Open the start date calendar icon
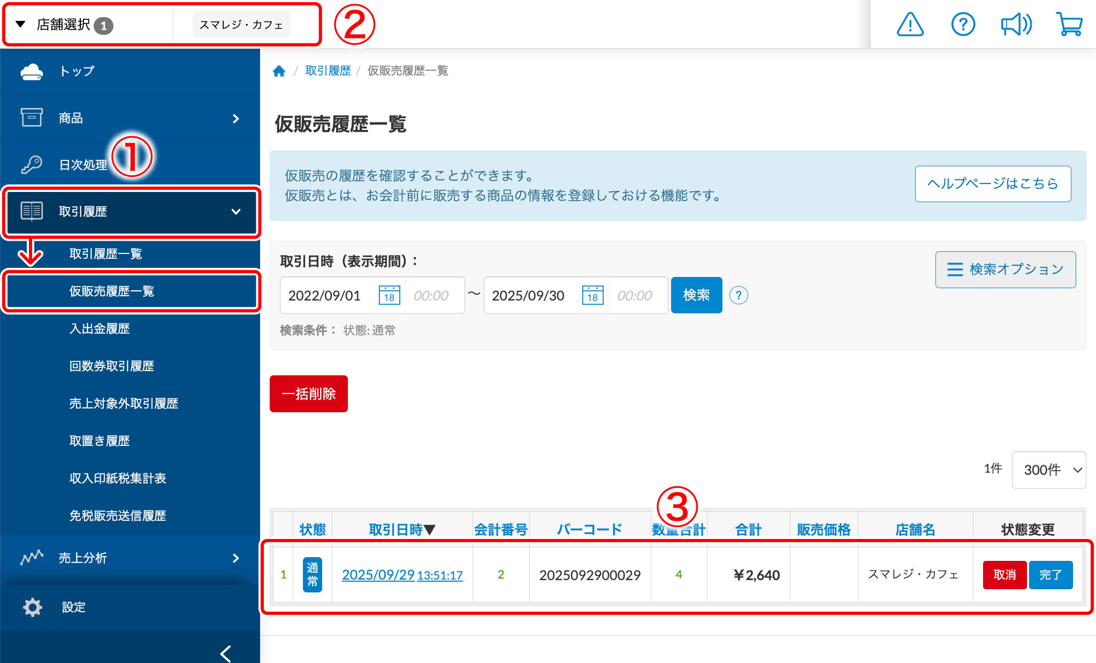The image size is (1096, 663). click(389, 295)
